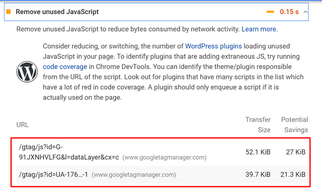Click the 52.1 KiB transfer size value
The image size is (322, 196).
click(258, 152)
